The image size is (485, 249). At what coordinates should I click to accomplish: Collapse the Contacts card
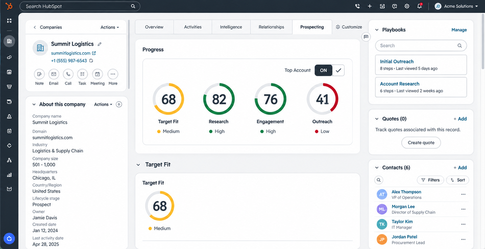click(377, 168)
